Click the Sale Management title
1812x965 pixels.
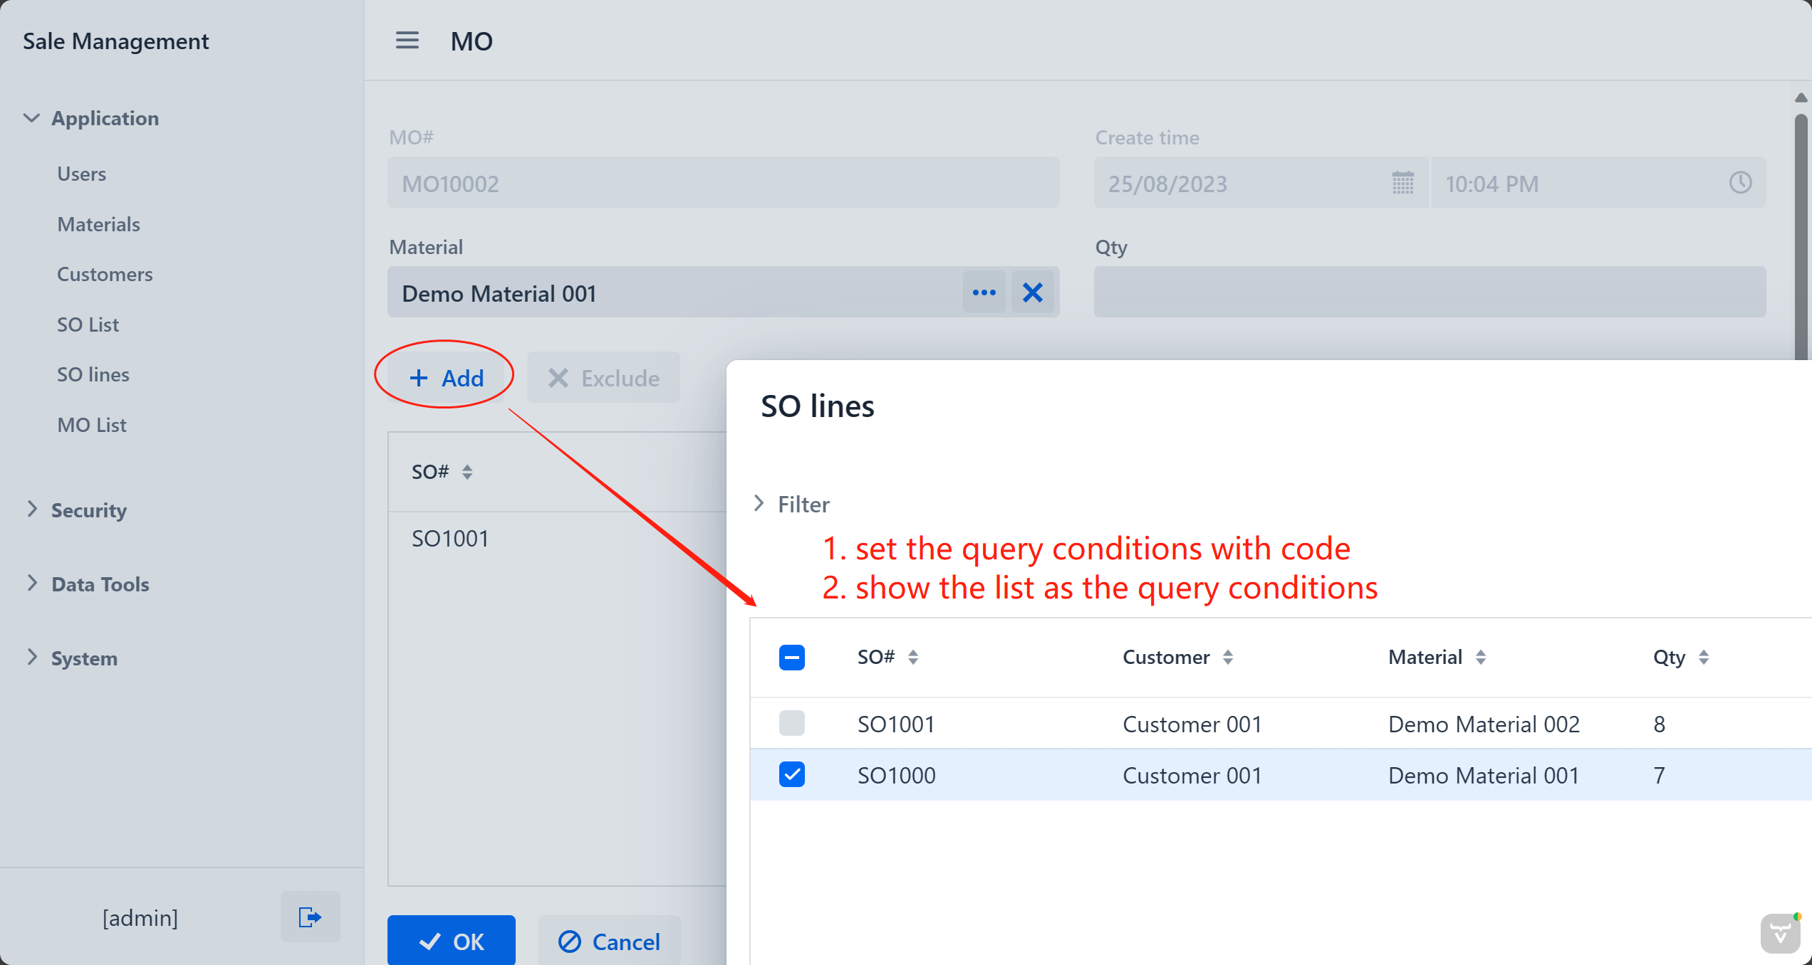115,41
